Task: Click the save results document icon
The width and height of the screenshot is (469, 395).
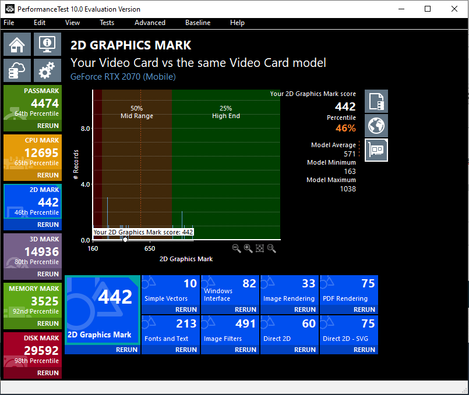Action: [x=376, y=101]
